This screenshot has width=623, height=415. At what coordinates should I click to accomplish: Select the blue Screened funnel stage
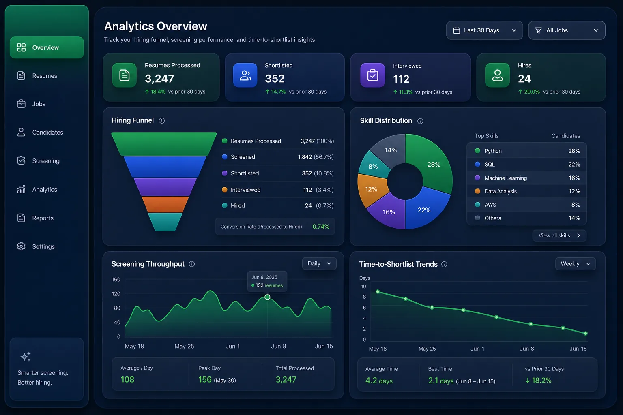point(165,167)
